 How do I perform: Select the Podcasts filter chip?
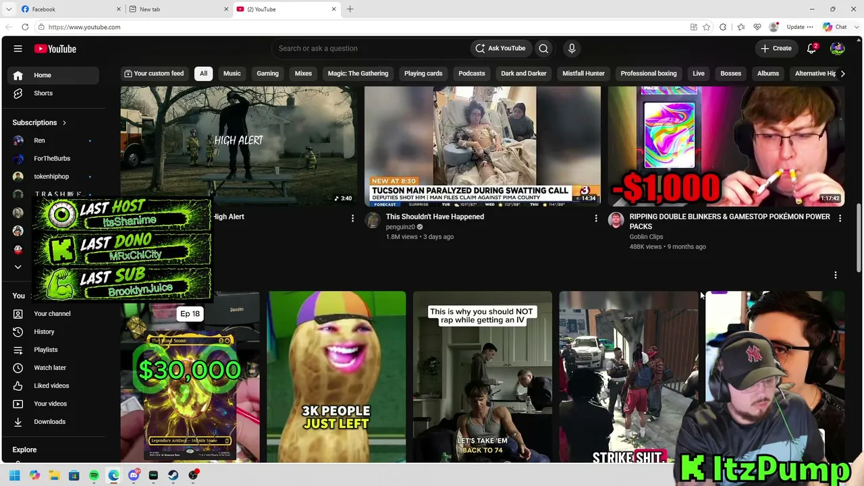pyautogui.click(x=472, y=74)
